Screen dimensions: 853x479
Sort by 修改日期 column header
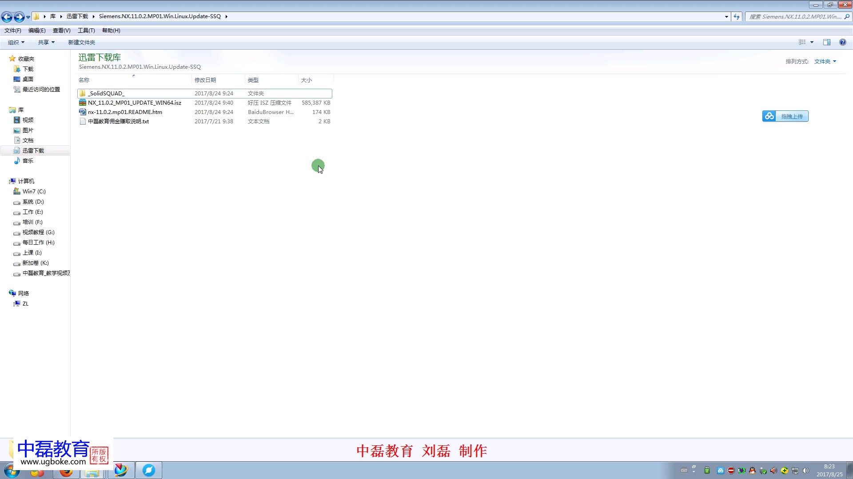pos(218,80)
